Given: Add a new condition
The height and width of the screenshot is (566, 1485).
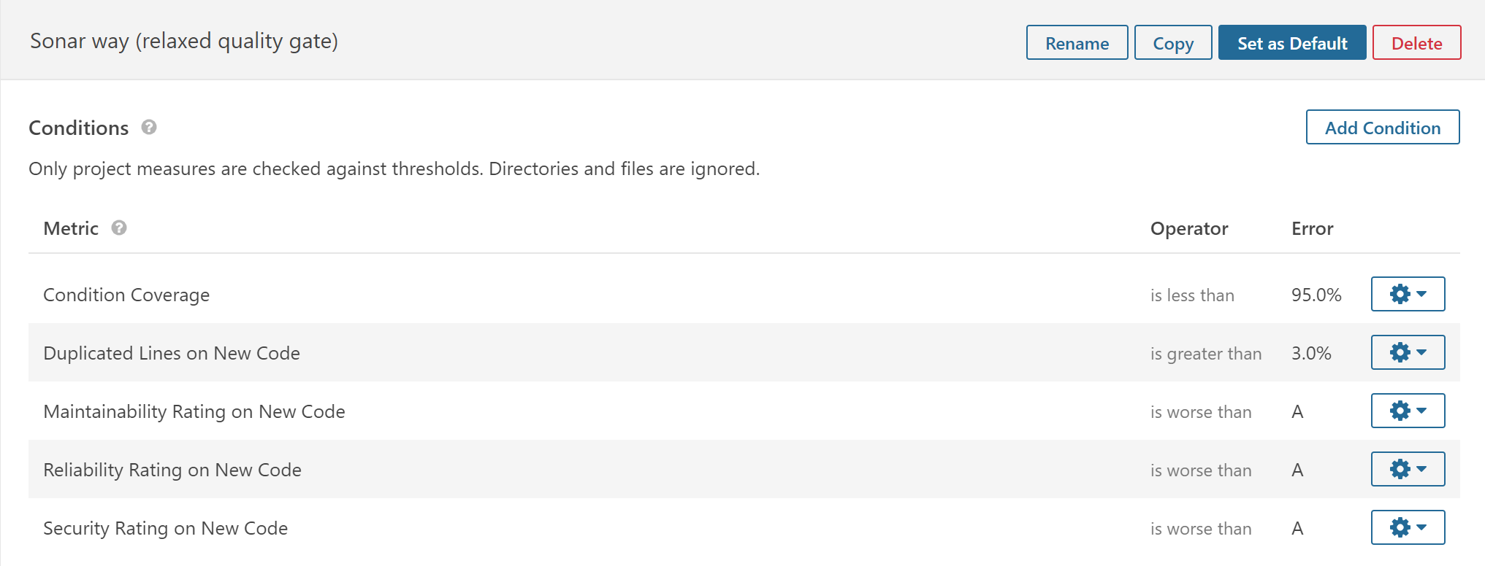Looking at the screenshot, I should click(1382, 128).
